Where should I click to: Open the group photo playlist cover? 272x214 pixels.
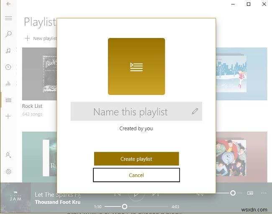click(x=241, y=157)
